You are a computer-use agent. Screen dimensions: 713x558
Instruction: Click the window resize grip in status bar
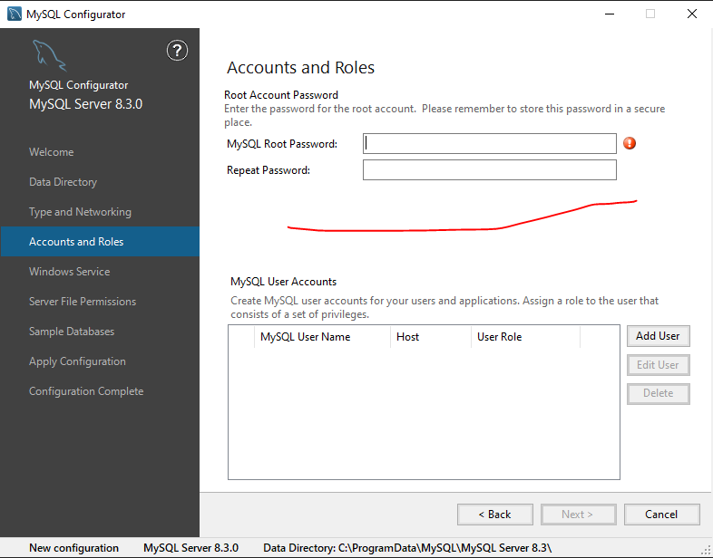pos(708,551)
